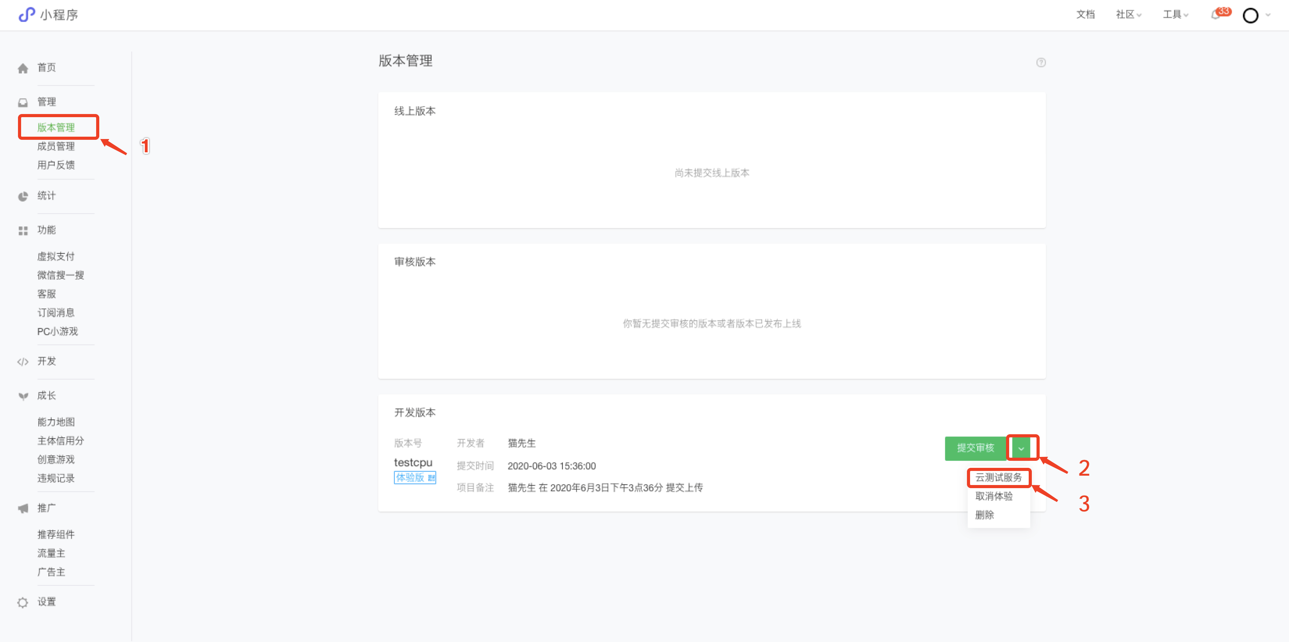Click the settings gear icon
1289x642 pixels.
click(23, 603)
